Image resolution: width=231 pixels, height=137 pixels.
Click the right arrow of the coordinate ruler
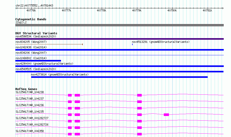pos(223,8)
